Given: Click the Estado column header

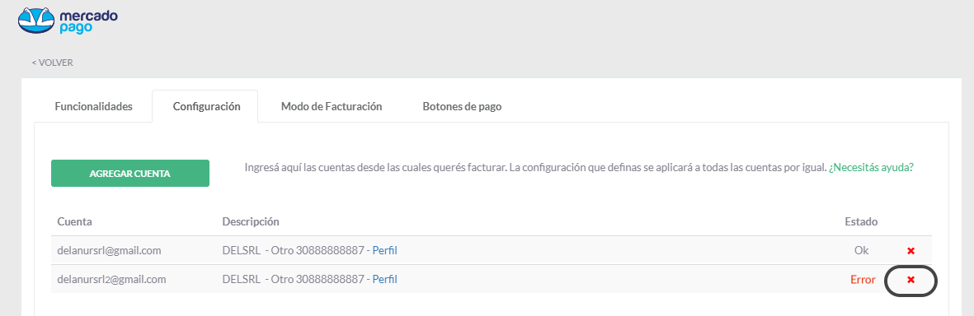Looking at the screenshot, I should (861, 222).
